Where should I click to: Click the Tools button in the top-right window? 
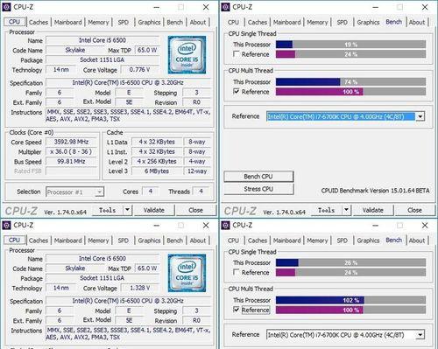click(x=327, y=210)
